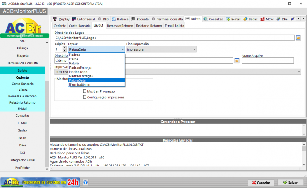Choose lPadraoEntrega2 layout option

point(97,76)
